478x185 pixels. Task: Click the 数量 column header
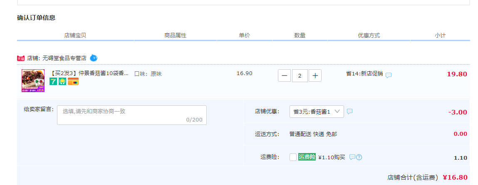pyautogui.click(x=300, y=36)
